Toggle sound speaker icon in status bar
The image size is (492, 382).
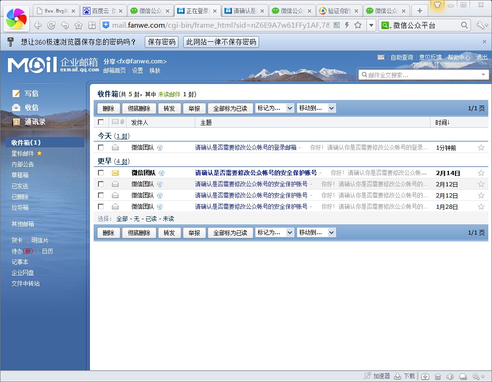(x=450, y=376)
